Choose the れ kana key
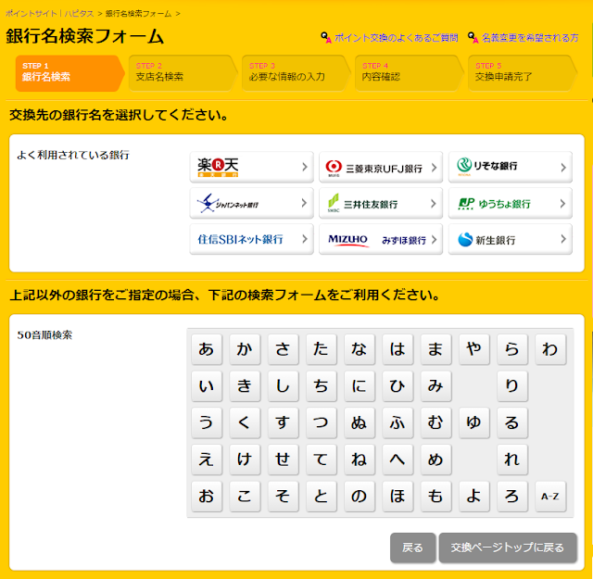 512,459
